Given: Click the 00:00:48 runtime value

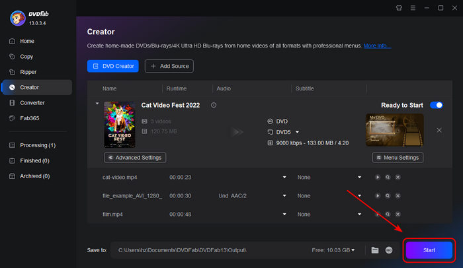Looking at the screenshot, I should click(180, 215).
